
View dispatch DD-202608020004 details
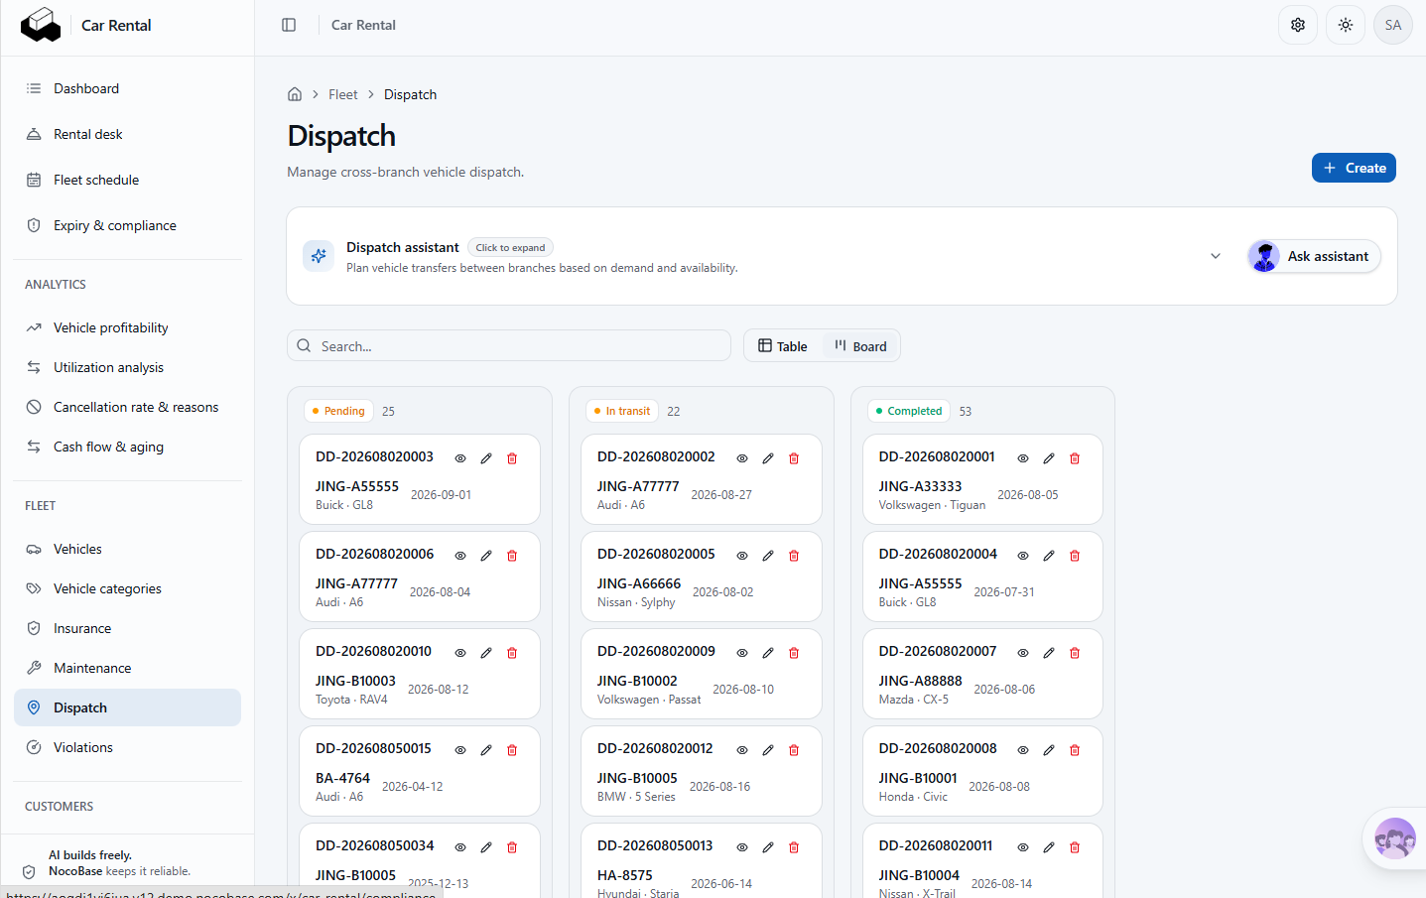[1023, 556]
